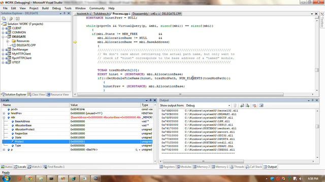This screenshot has width=325, height=182.
Task: Expand the CLIENT project node
Action: [3, 28]
